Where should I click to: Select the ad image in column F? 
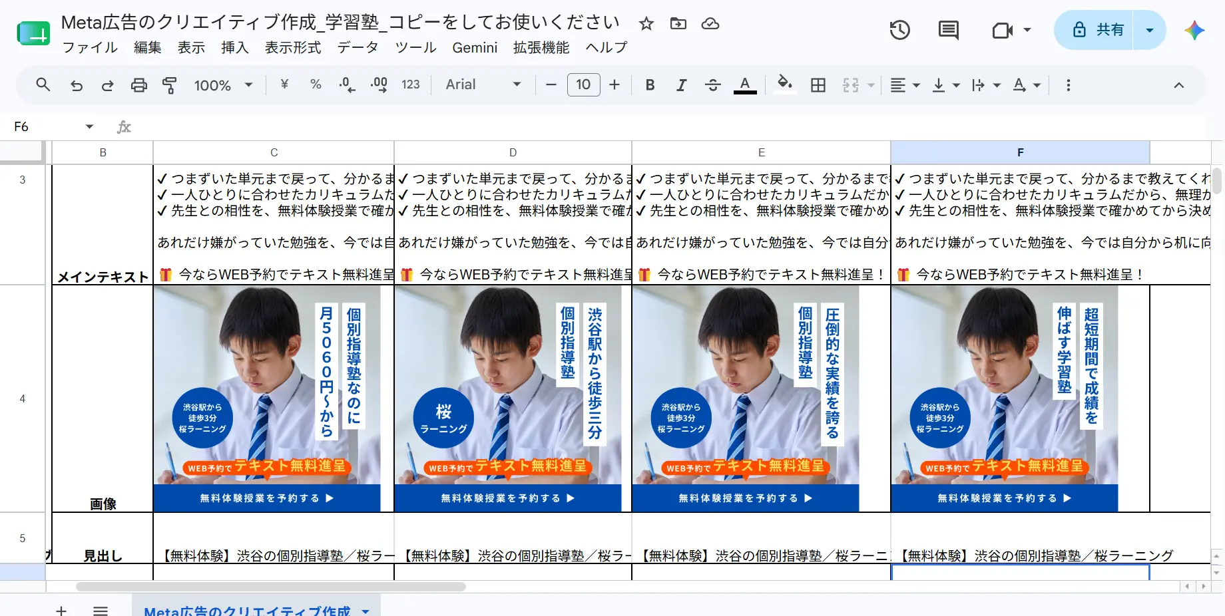[x=1005, y=398]
